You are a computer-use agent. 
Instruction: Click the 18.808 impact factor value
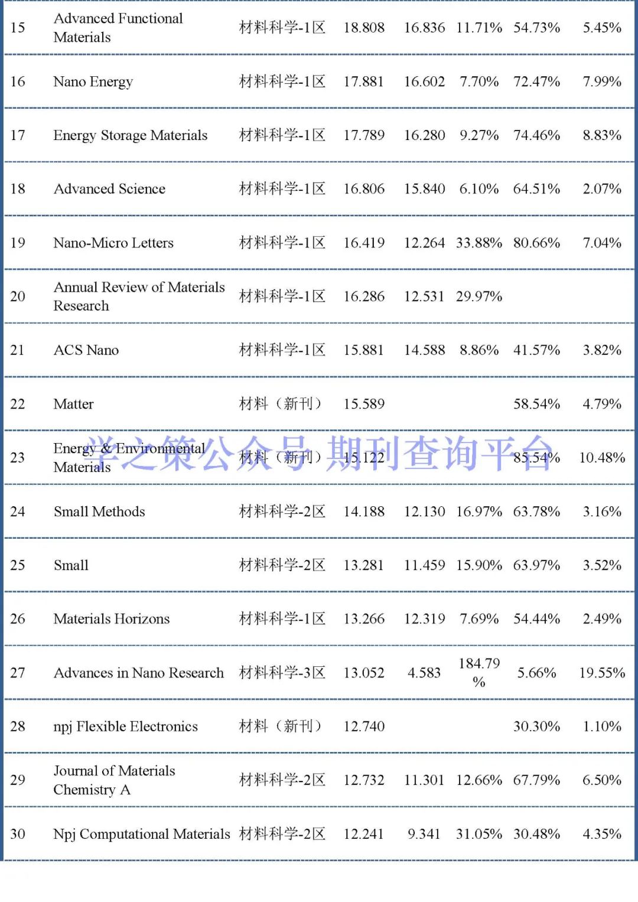(x=364, y=28)
